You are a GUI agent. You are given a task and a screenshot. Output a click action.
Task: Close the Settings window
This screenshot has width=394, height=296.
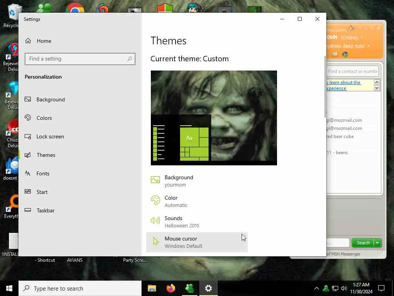pyautogui.click(x=317, y=19)
